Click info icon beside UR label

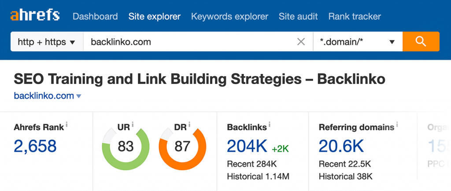point(133,125)
